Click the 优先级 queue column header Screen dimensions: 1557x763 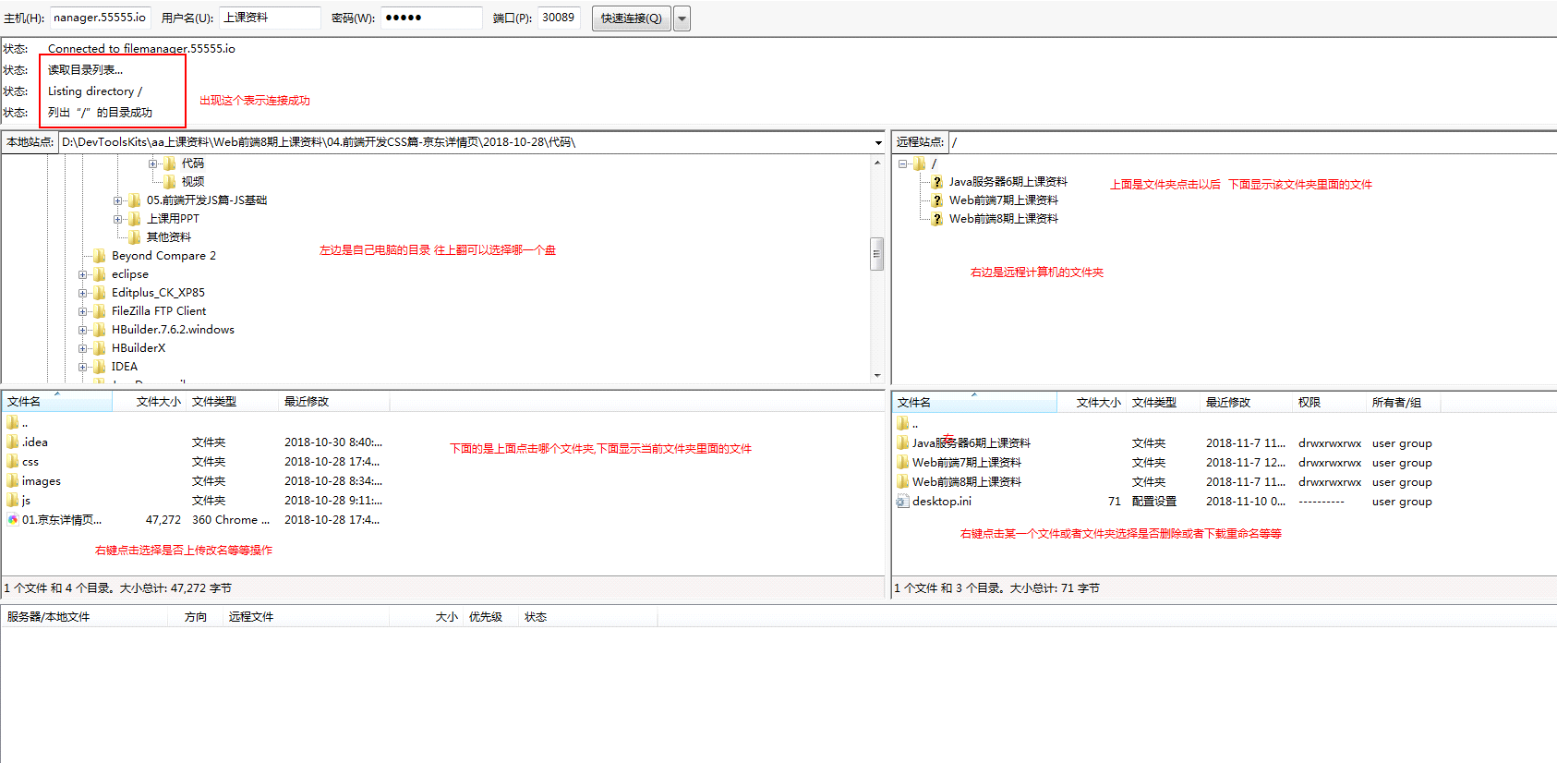click(x=491, y=617)
